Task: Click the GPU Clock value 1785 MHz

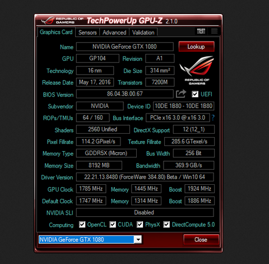Action: [x=91, y=189]
